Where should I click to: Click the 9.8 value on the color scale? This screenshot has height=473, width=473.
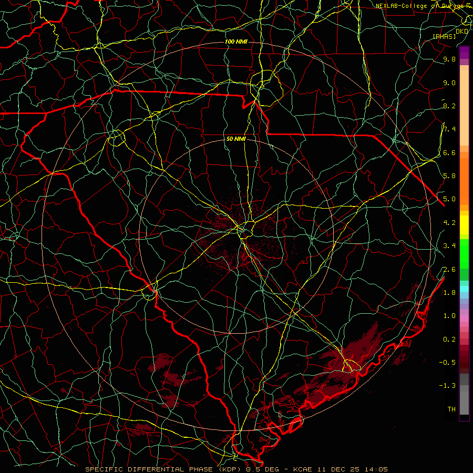(x=449, y=59)
